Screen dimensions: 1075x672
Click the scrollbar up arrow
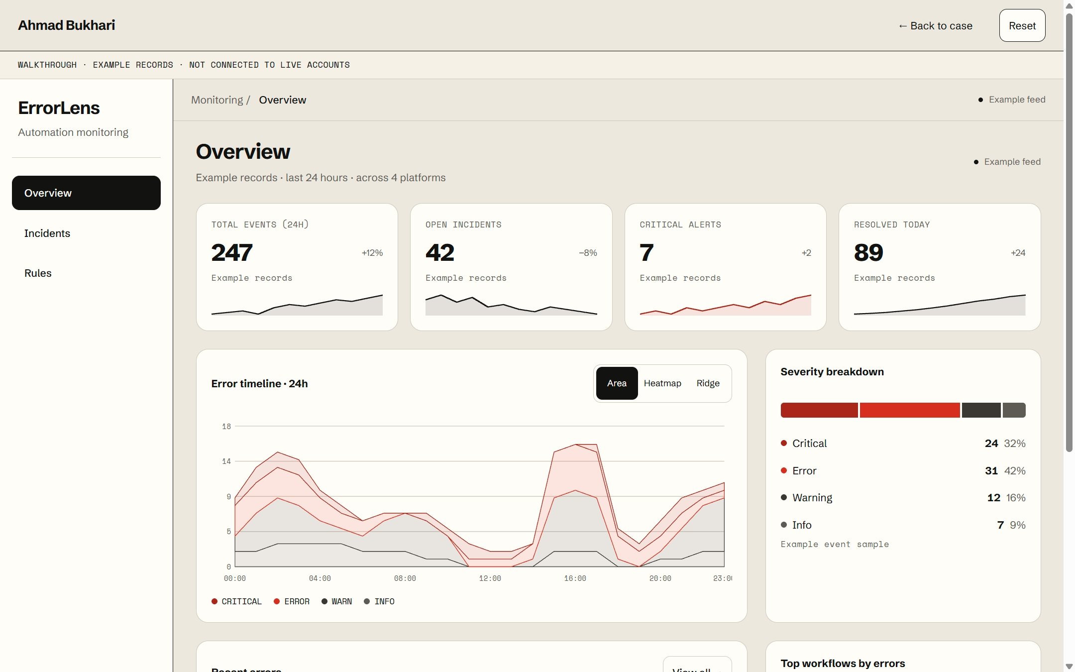point(1069,6)
